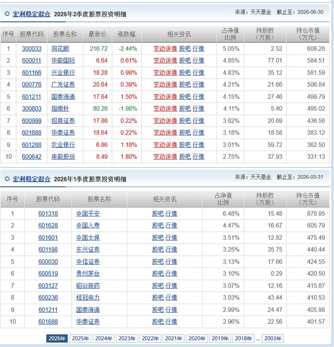The image size is (334, 347).
Task: Open 股吧 for 农业银行
Action: tap(185, 145)
